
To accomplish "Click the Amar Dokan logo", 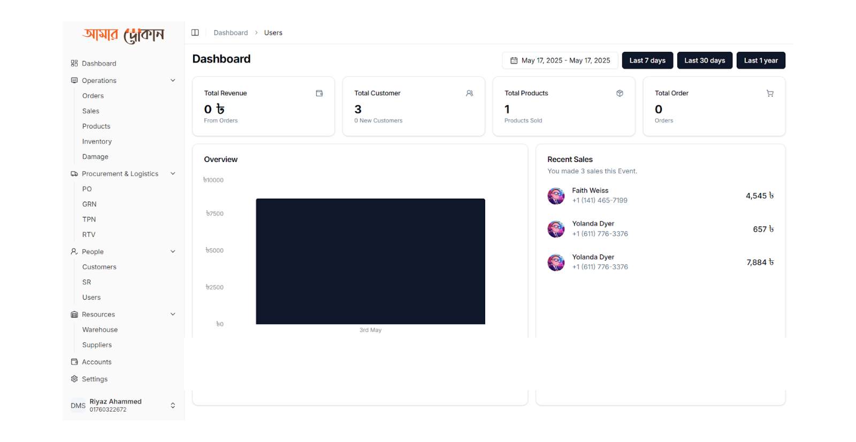I will click(123, 36).
